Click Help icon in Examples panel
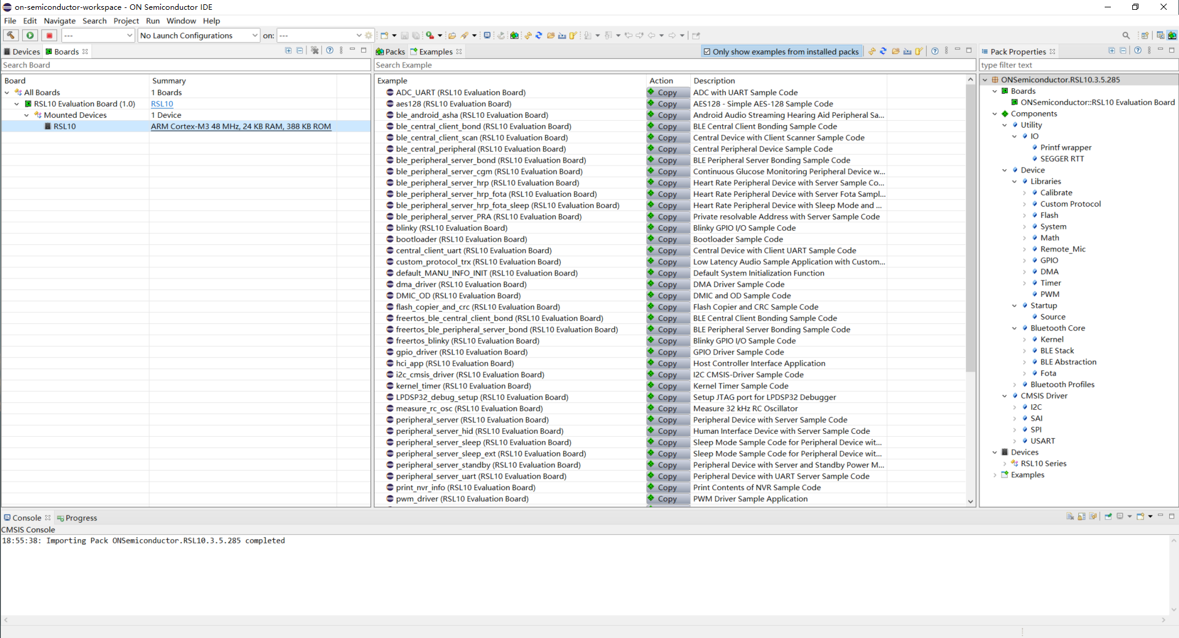The height and width of the screenshot is (638, 1179). 935,51
